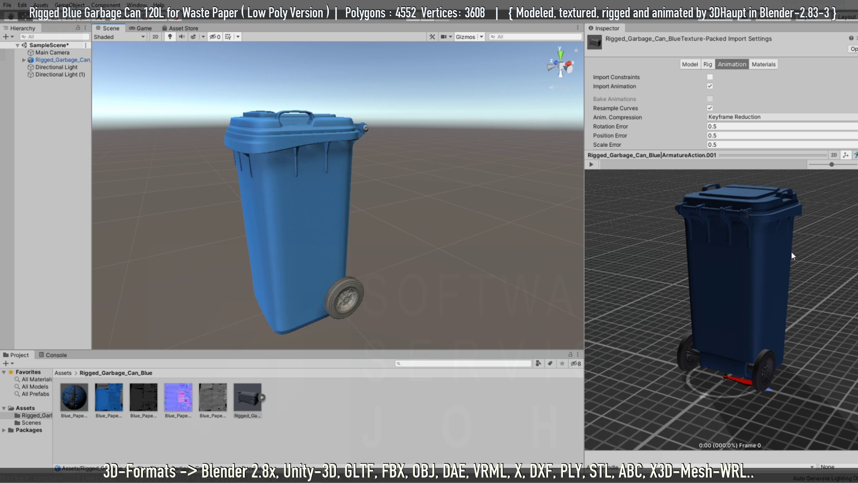Select the Materials import tab

click(763, 64)
